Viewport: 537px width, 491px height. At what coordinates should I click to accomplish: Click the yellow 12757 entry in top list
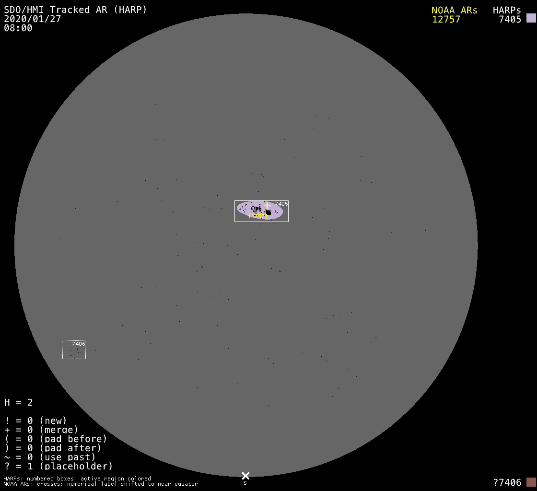point(446,19)
